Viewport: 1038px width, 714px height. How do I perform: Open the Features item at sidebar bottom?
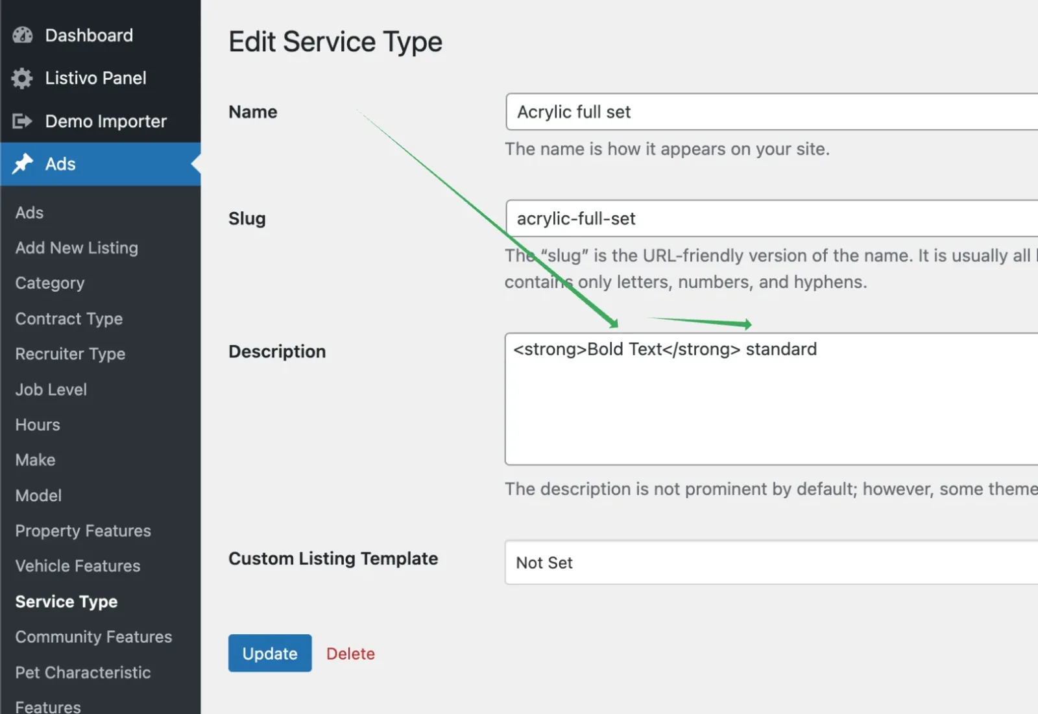click(48, 706)
